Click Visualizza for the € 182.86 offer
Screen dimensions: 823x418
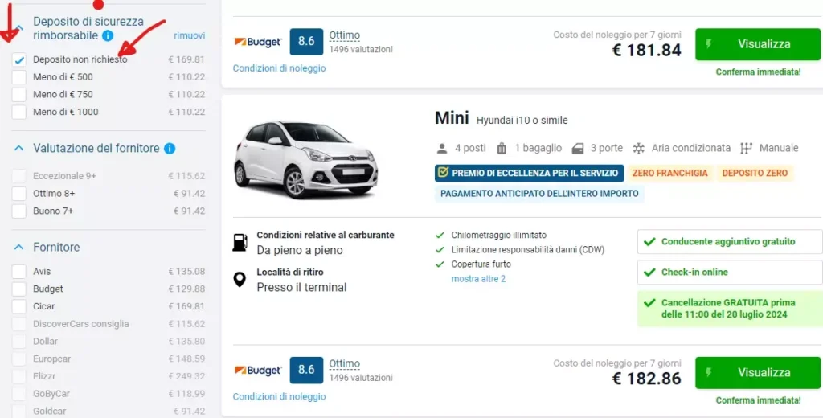tap(758, 373)
